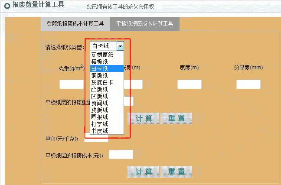Click the bottom 重置 button
281x185 pixels.
[x=176, y=172]
